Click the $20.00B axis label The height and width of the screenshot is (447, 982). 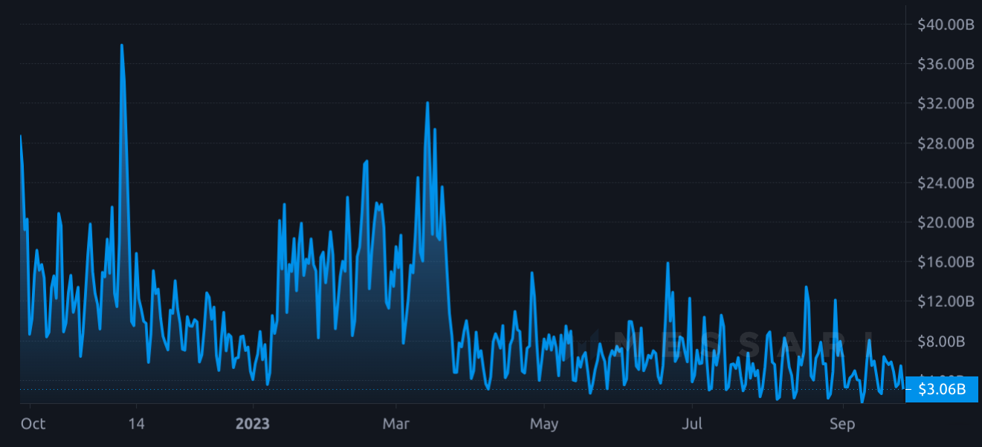[x=946, y=222]
